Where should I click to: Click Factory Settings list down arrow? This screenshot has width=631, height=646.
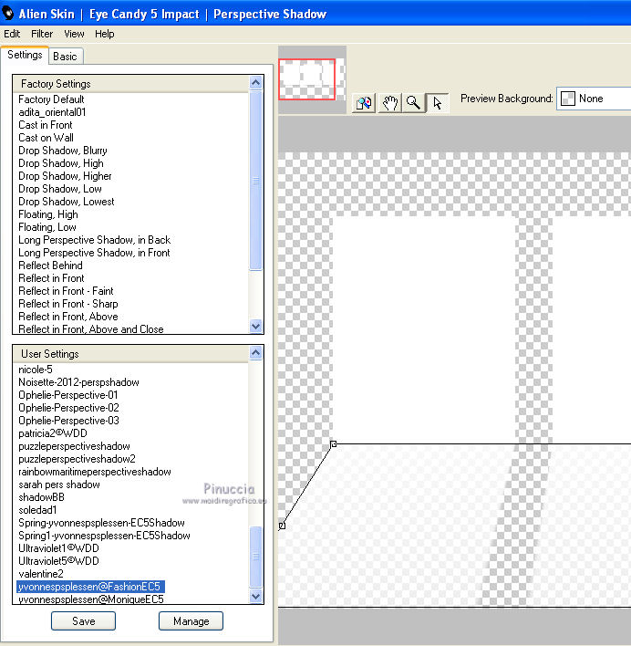click(x=255, y=327)
